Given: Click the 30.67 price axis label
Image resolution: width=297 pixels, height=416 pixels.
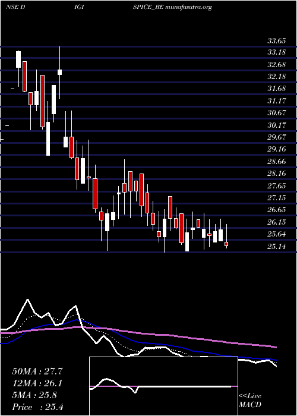Looking at the screenshot, I should point(276,112).
